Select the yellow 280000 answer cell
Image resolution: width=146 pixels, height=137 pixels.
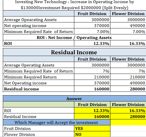point(128,117)
